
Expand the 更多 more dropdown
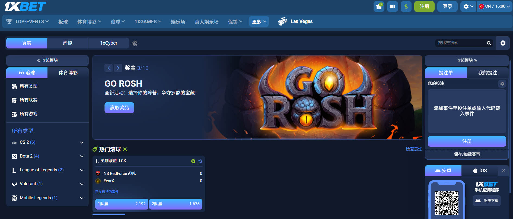click(x=259, y=22)
